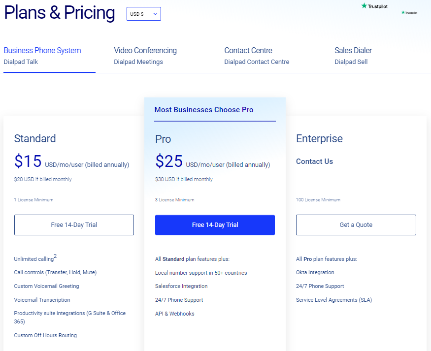Start Standard plan Free 14-Day Trial
The height and width of the screenshot is (351, 431).
tap(74, 225)
